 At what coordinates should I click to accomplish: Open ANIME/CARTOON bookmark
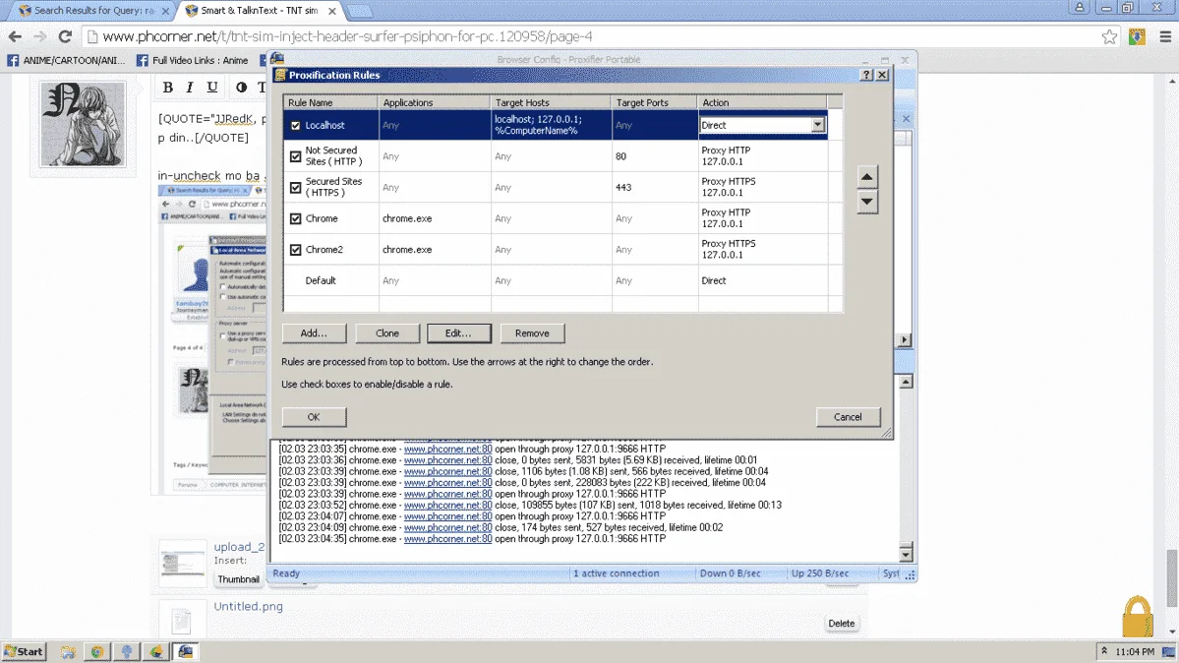(66, 60)
